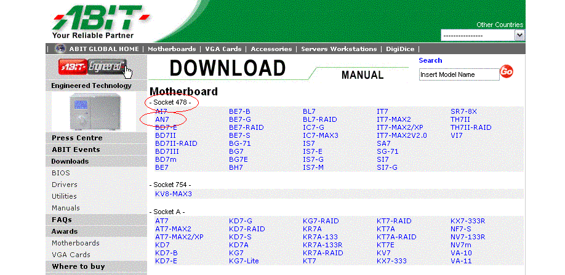The image size is (565, 275).
Task: Open the KT7A-RAID manual link
Action: tap(397, 237)
